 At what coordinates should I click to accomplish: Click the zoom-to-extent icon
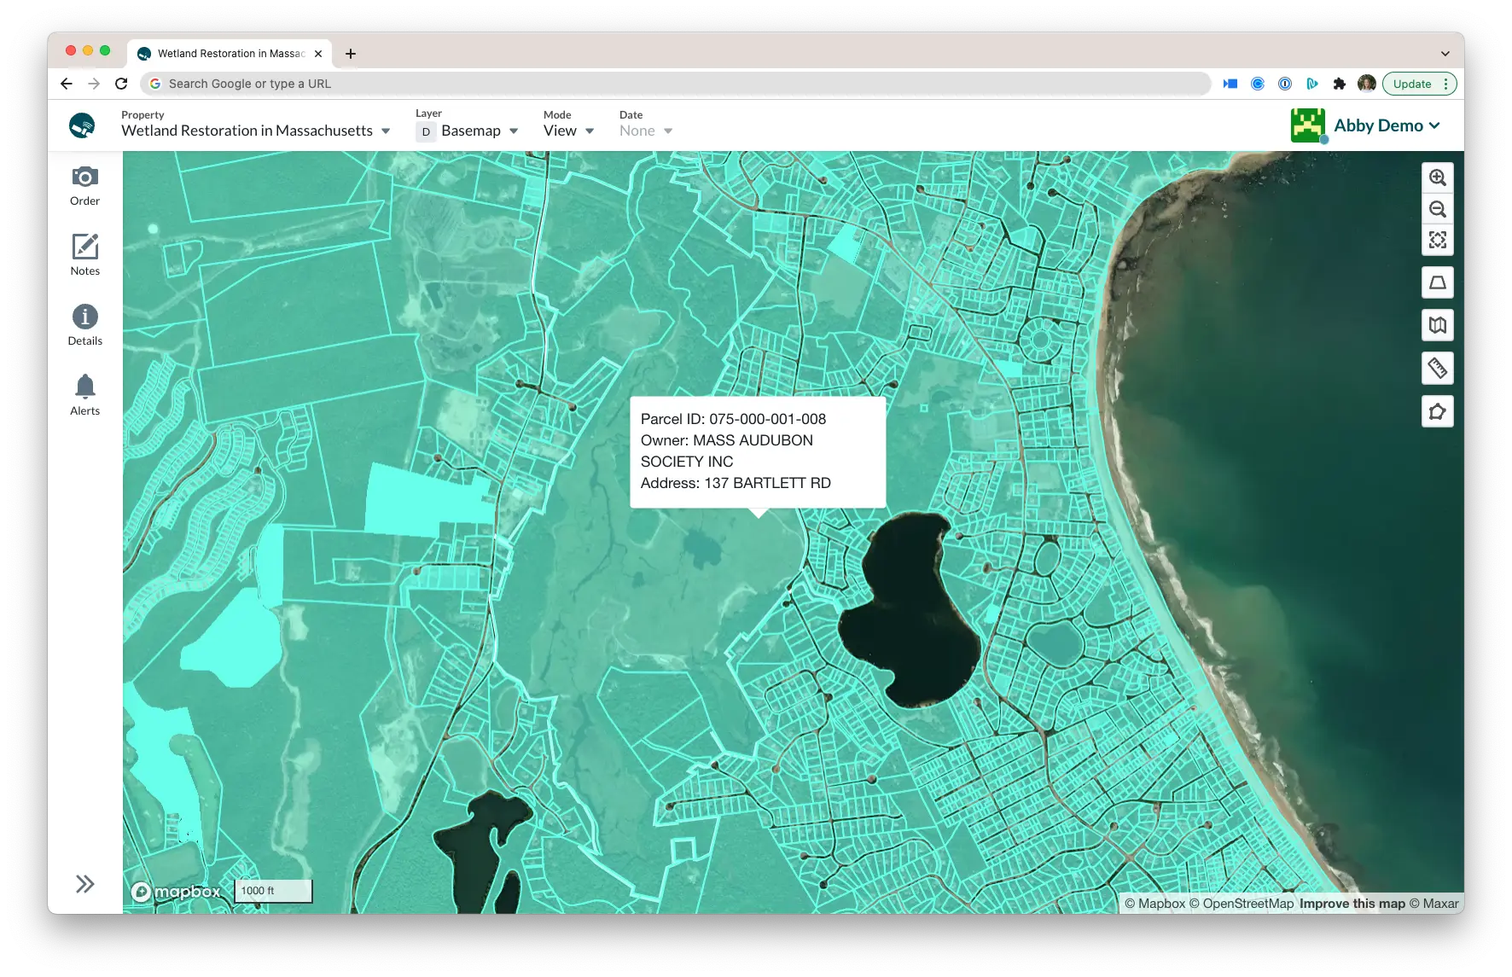(x=1438, y=241)
